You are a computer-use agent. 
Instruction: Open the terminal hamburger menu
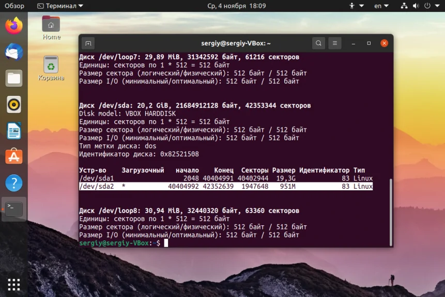coord(335,43)
